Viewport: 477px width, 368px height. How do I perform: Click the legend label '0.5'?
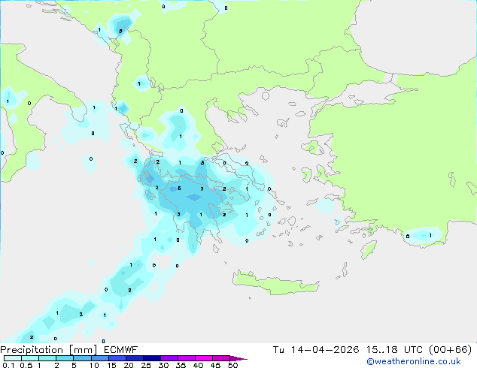tap(26, 365)
